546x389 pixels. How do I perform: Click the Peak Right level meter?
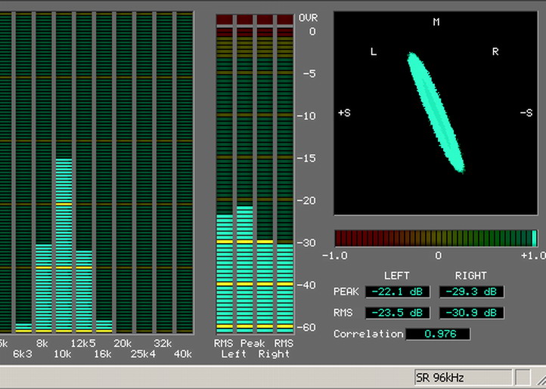(x=265, y=283)
